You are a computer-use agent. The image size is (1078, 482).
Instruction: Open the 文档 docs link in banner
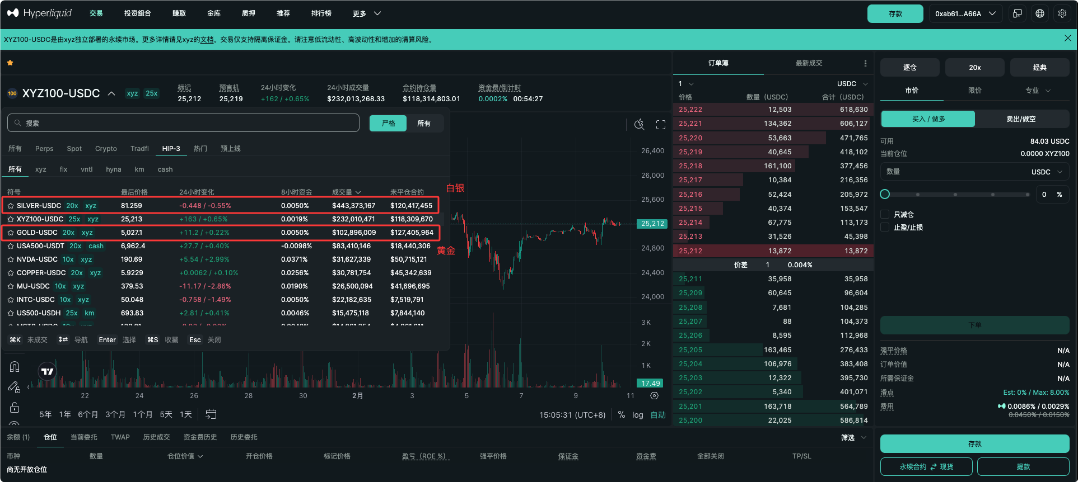(207, 40)
